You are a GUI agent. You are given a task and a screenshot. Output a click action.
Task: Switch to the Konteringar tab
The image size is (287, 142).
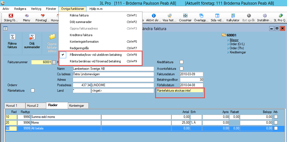click(78, 106)
